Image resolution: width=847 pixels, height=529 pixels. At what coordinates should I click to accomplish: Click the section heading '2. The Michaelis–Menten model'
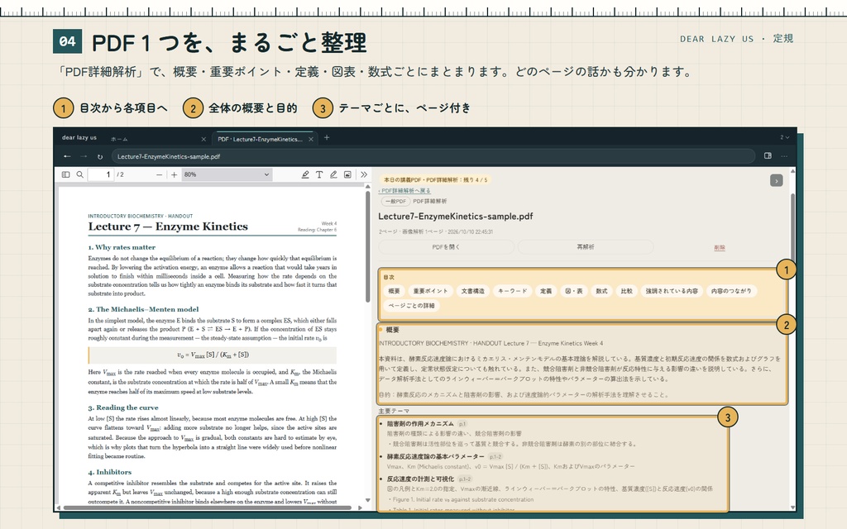(x=143, y=309)
